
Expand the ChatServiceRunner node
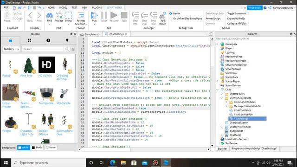coord(222,127)
